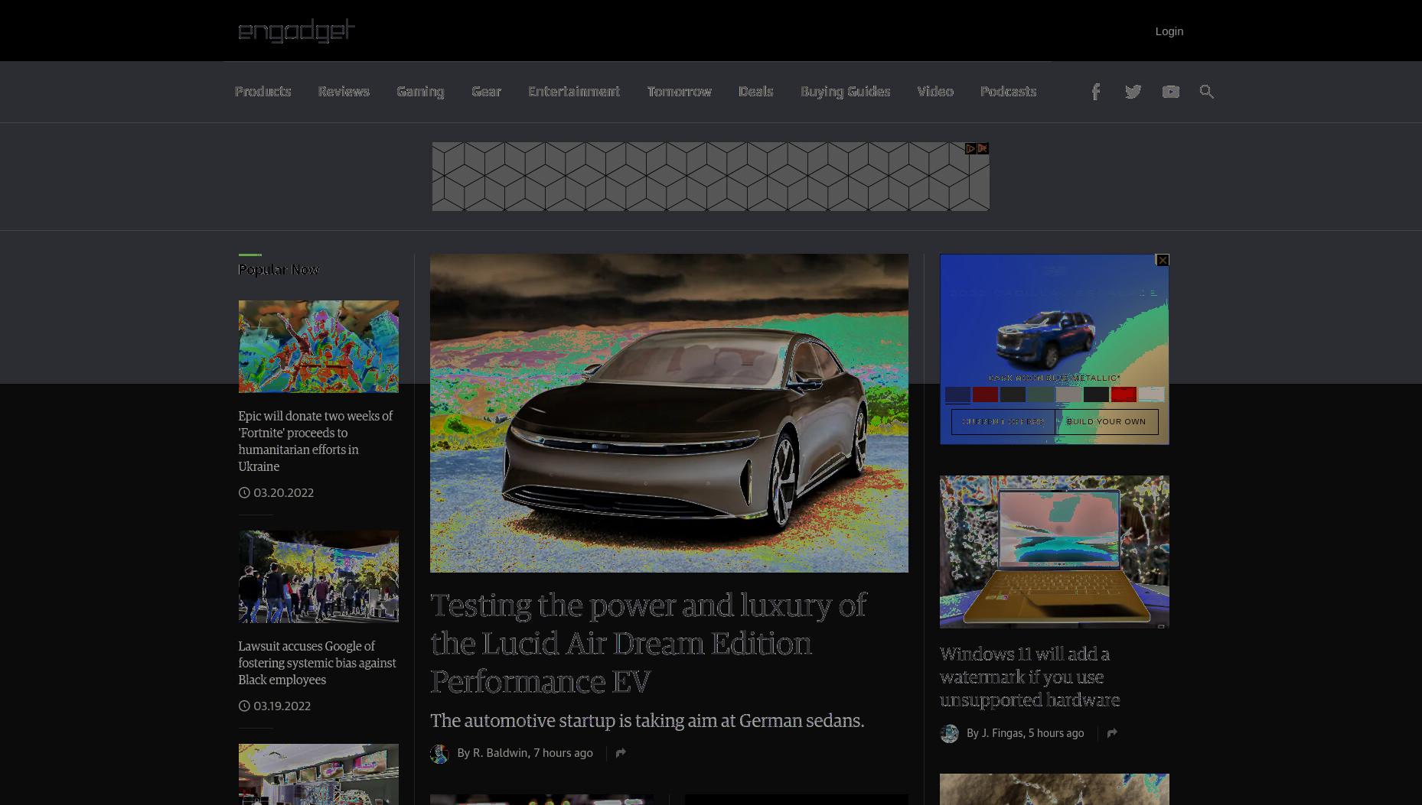Open Buying Guides section
1422x805 pixels.
845,92
